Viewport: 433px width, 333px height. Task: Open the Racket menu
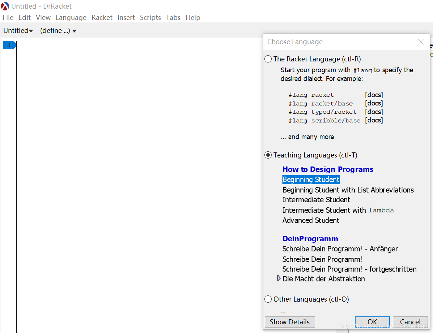102,17
